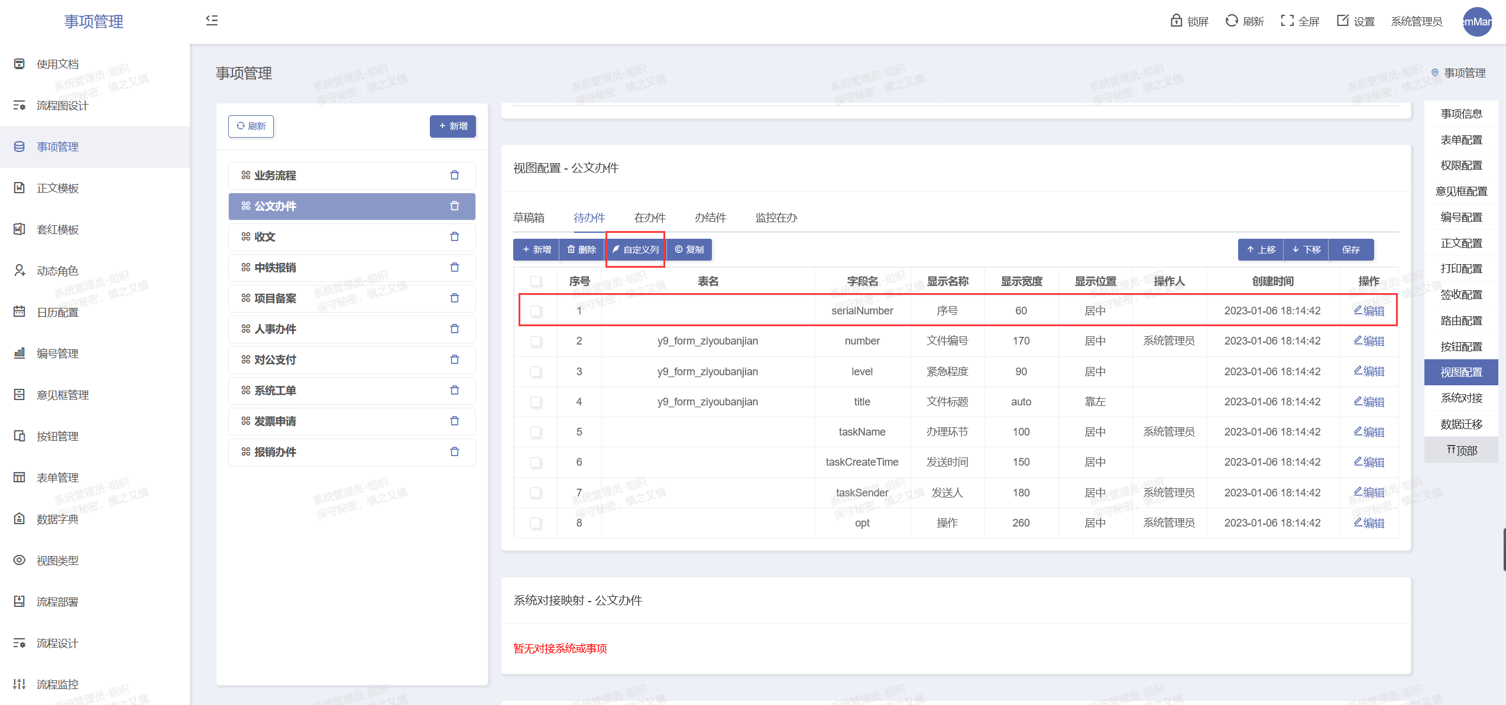This screenshot has height=705, width=1506.
Task: Check the row 1 serialNumber checkbox
Action: pyautogui.click(x=536, y=311)
